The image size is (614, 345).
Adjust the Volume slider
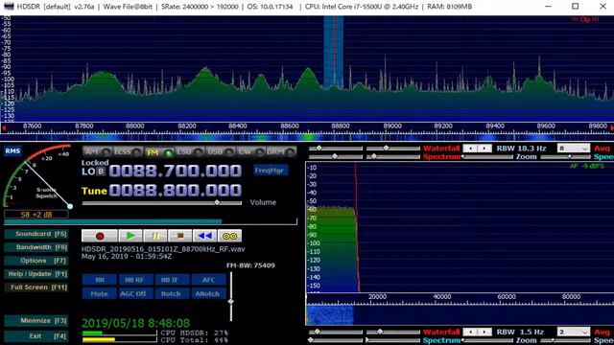coord(162,202)
